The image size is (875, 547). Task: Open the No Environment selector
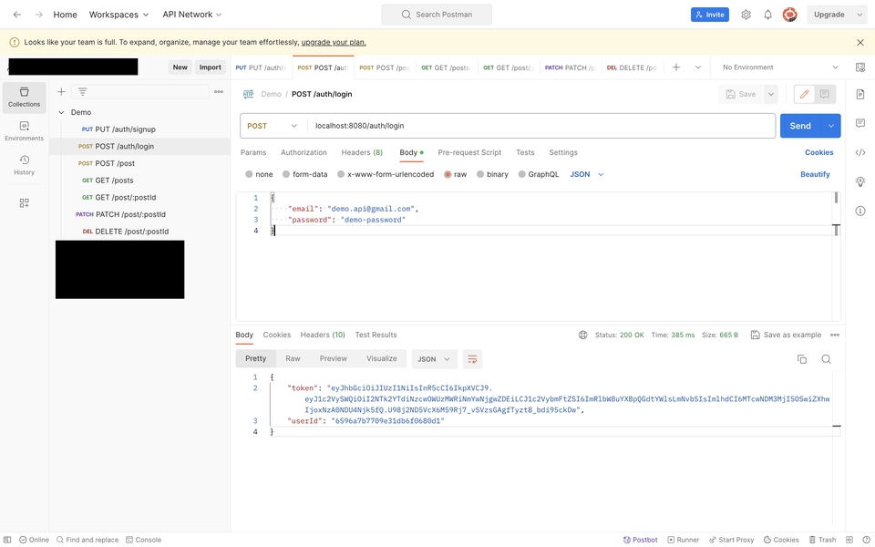coord(779,67)
